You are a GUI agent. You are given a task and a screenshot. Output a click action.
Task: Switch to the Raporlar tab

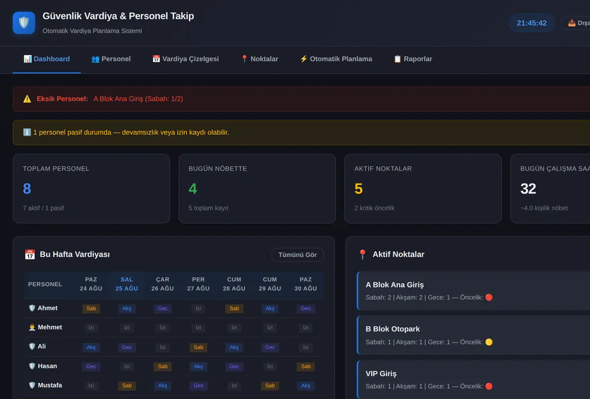coord(413,59)
